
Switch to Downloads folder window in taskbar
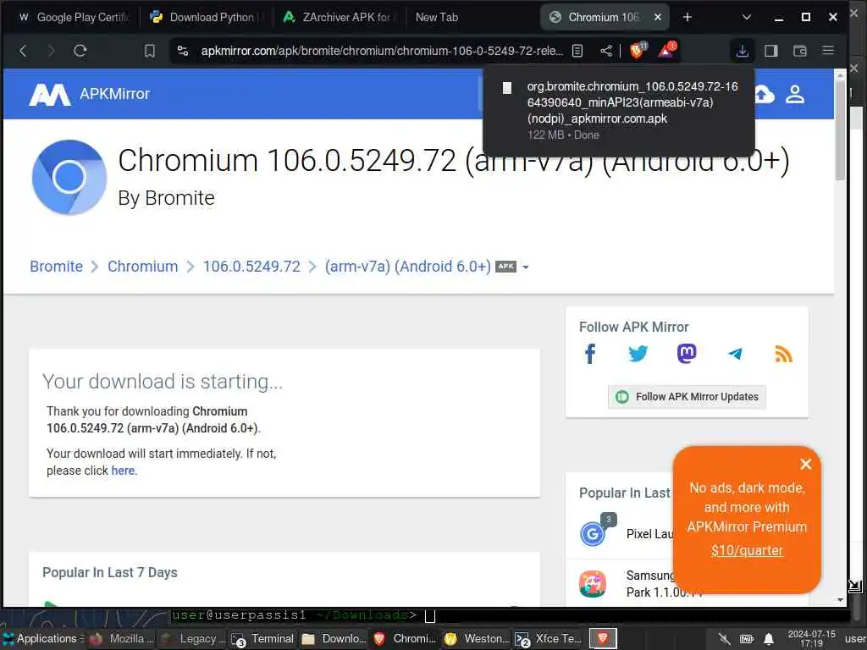click(334, 638)
